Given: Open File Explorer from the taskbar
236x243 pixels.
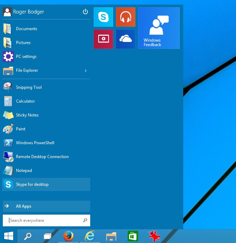Looking at the screenshot, I should pyautogui.click(x=111, y=236).
